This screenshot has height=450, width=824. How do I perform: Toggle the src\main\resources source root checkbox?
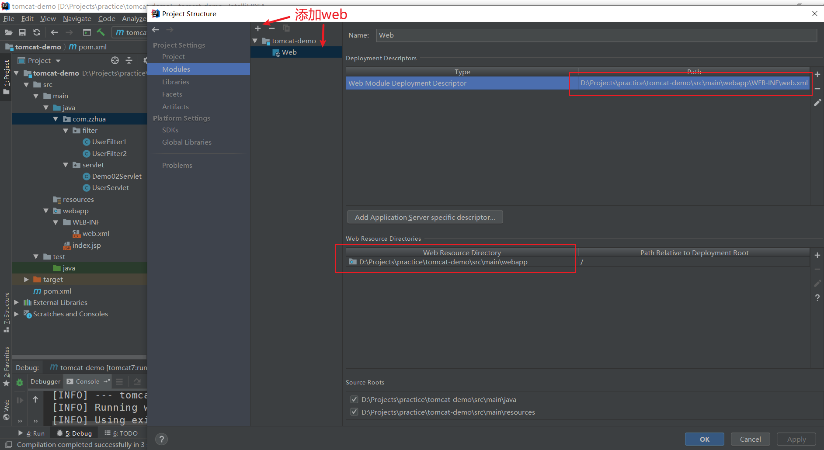[x=355, y=412]
